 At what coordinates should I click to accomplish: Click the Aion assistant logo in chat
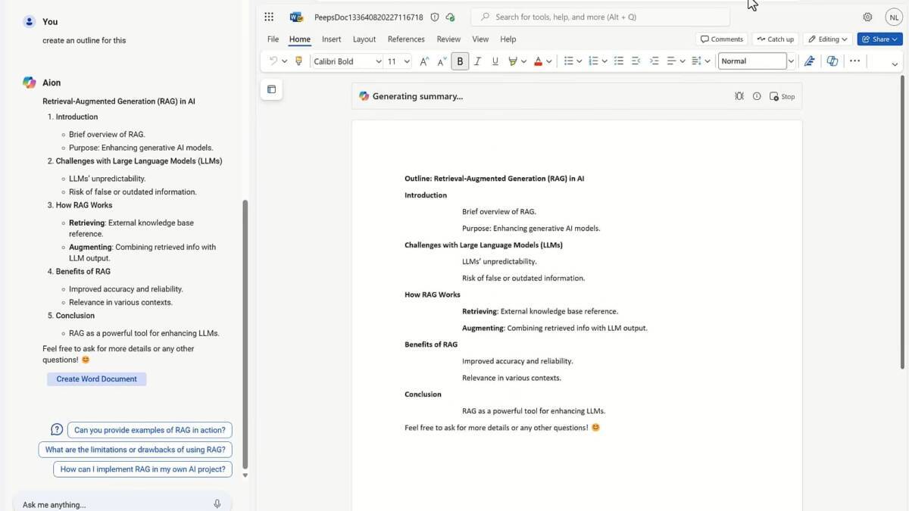point(30,83)
